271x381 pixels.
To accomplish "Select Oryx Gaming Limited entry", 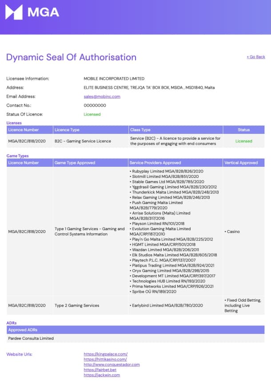I will pyautogui.click(x=169, y=271).
